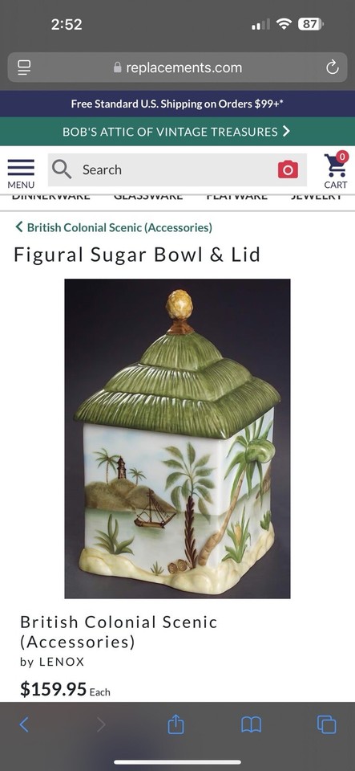
Task: Open the hamburger MENU icon
Action: tap(21, 173)
